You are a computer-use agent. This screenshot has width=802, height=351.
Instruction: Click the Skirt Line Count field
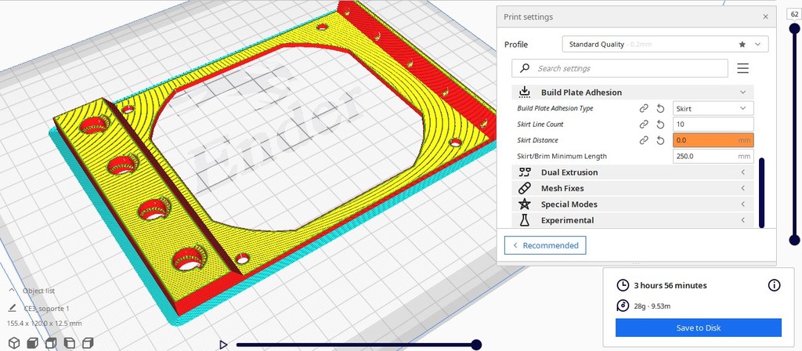click(713, 125)
